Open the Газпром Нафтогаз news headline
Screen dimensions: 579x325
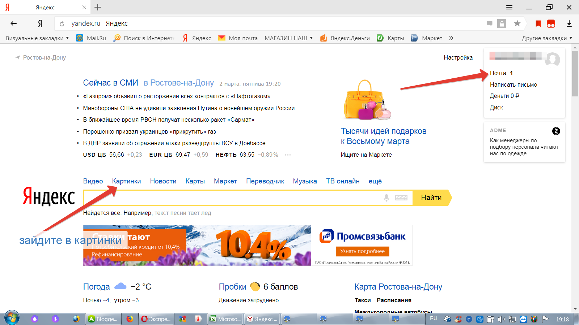click(177, 96)
